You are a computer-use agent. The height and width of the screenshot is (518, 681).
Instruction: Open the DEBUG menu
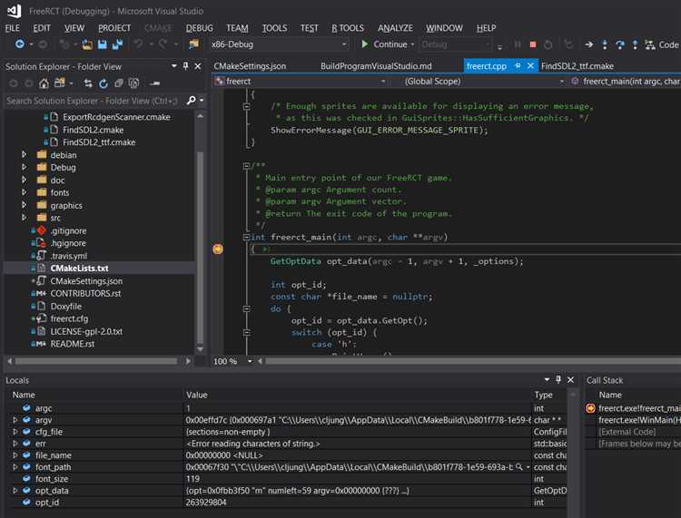(200, 28)
